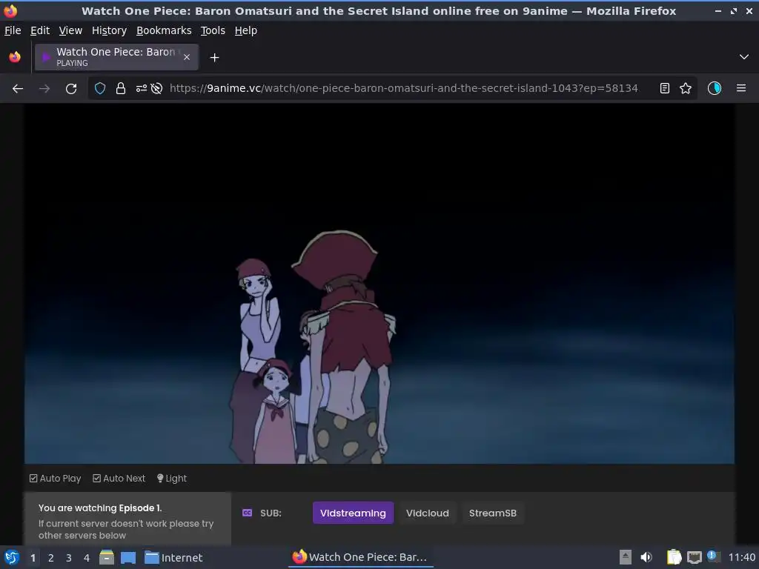This screenshot has height=569, width=759.
Task: Switch to workspace 3
Action: point(69,558)
